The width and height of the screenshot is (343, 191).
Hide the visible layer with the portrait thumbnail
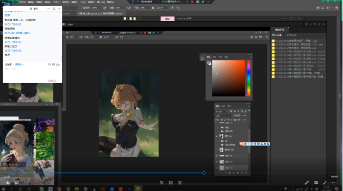pyautogui.click(x=217, y=136)
